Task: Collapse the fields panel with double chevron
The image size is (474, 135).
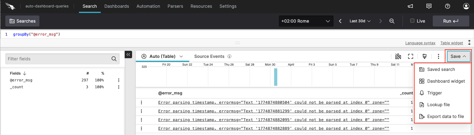Action: [x=128, y=54]
